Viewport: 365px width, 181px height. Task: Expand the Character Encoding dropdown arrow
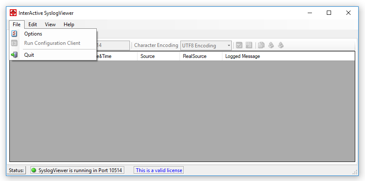click(229, 45)
